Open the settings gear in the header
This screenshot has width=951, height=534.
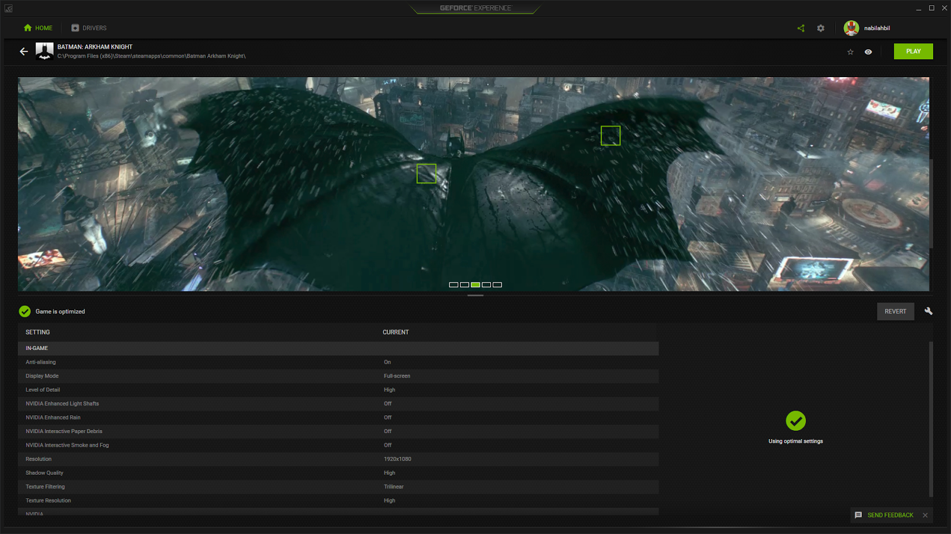tap(821, 28)
